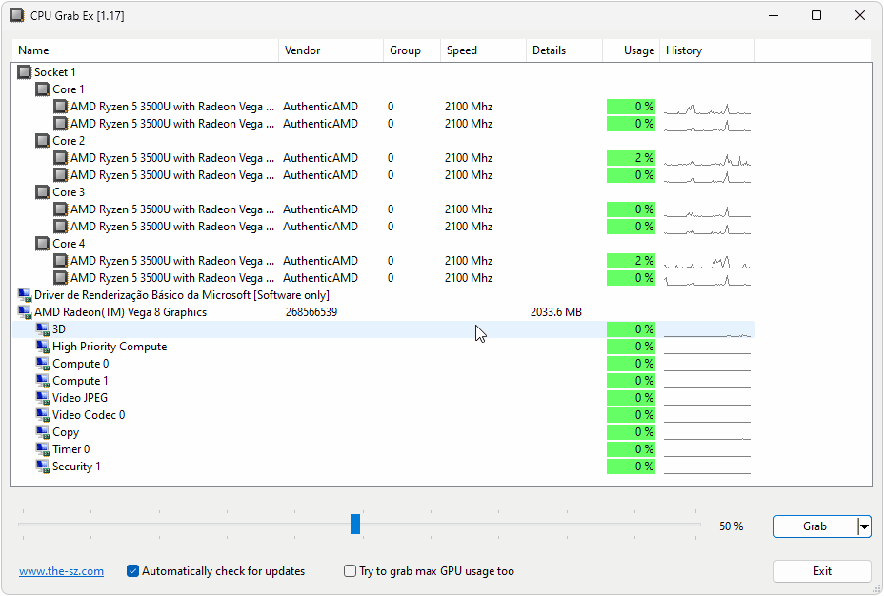Click the 2033.6 MB details value
This screenshot has width=884, height=596.
pyautogui.click(x=556, y=312)
